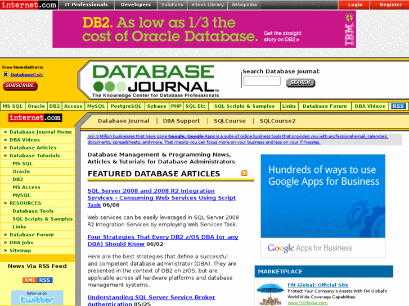409x306 pixels.
Task: Open the DBA Videos navigation tab
Action: (x=370, y=106)
